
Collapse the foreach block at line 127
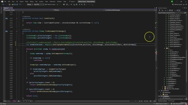tap(17, 49)
